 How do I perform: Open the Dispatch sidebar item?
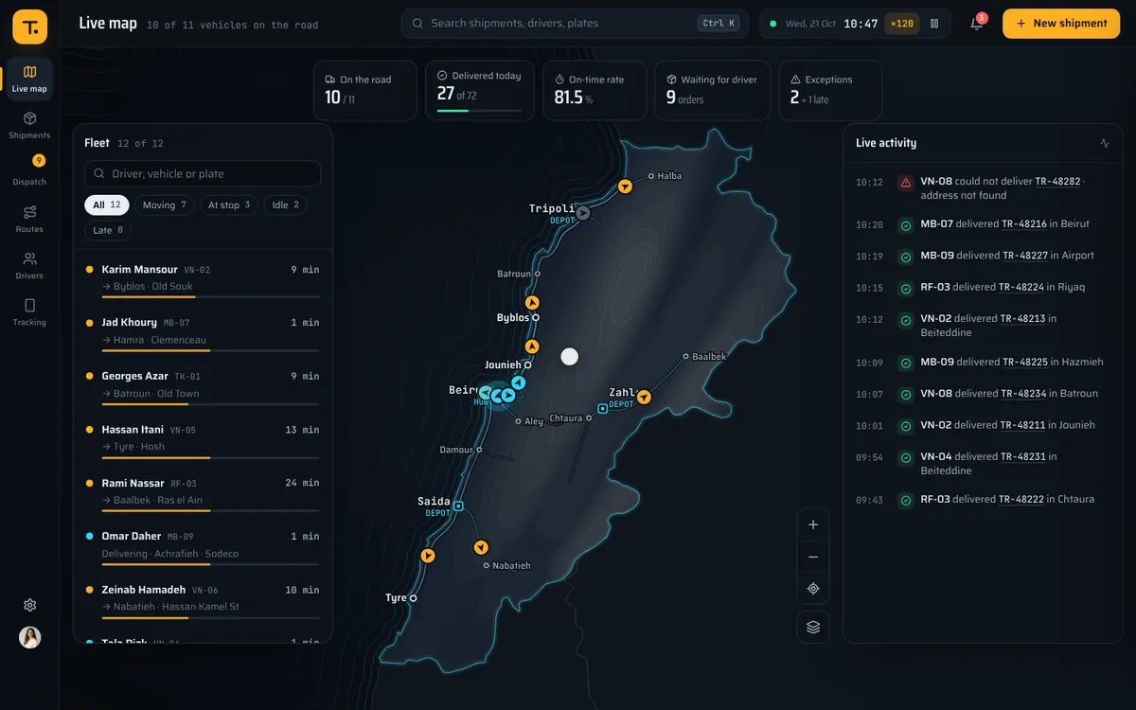29,171
